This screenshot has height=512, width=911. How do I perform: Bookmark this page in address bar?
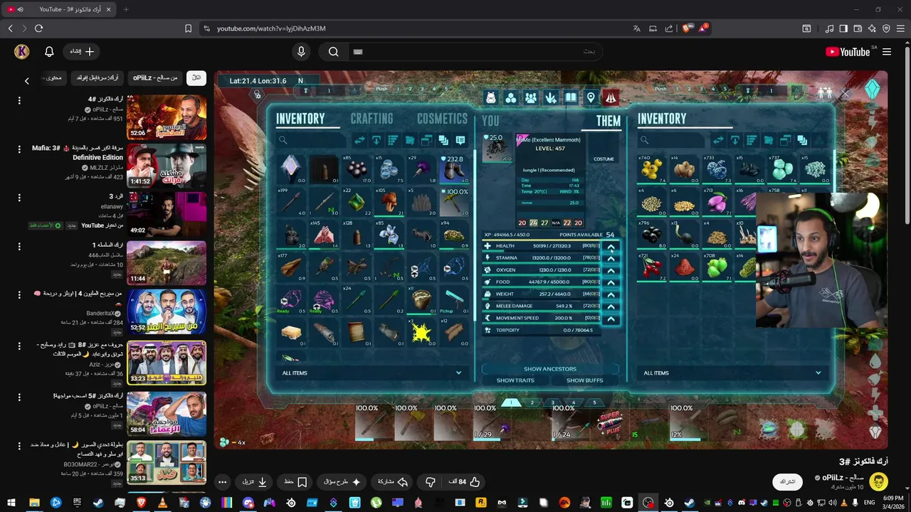click(188, 28)
